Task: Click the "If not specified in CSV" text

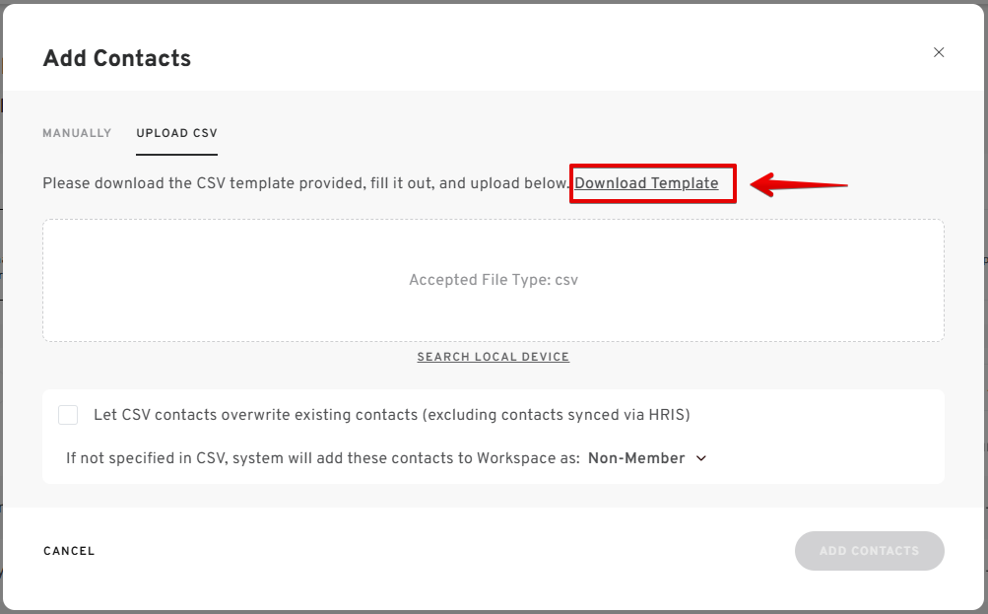Action: click(148, 458)
